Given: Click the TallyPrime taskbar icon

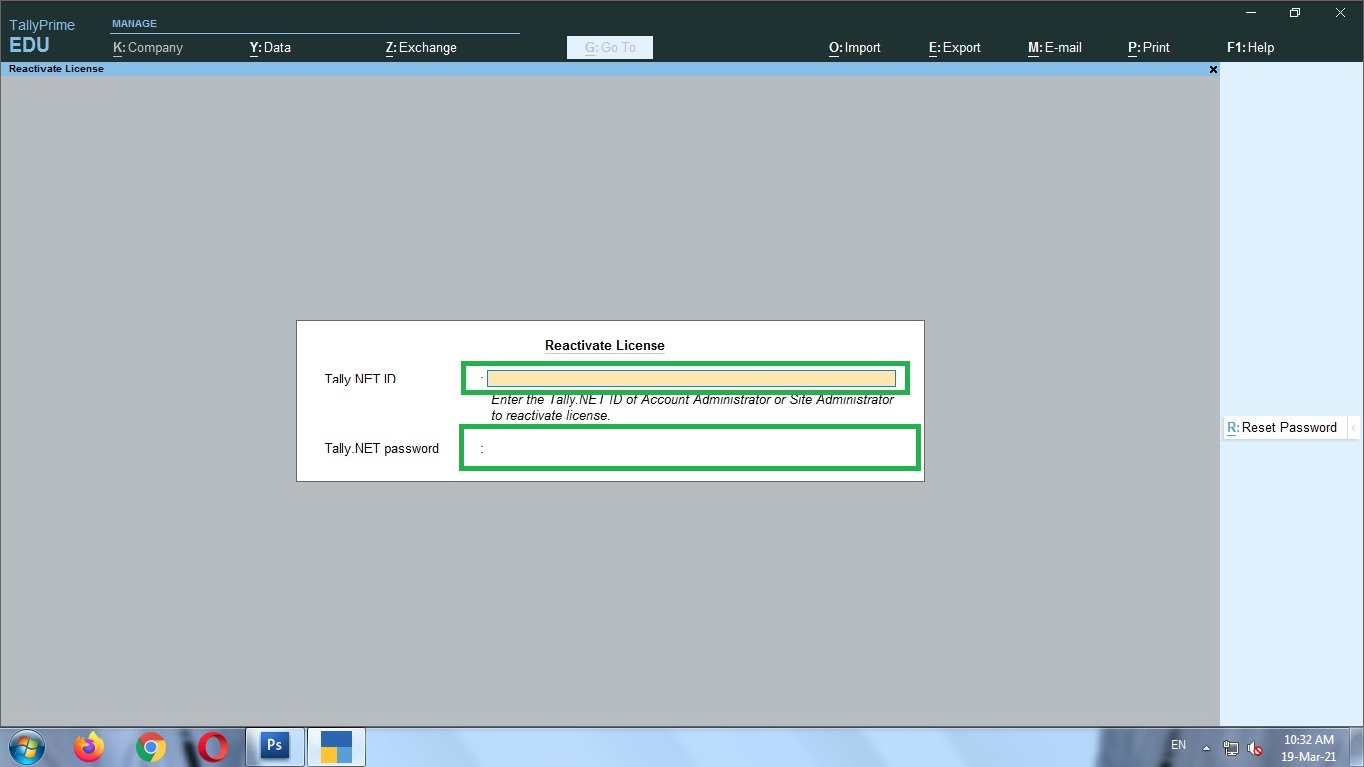Looking at the screenshot, I should 337,746.
